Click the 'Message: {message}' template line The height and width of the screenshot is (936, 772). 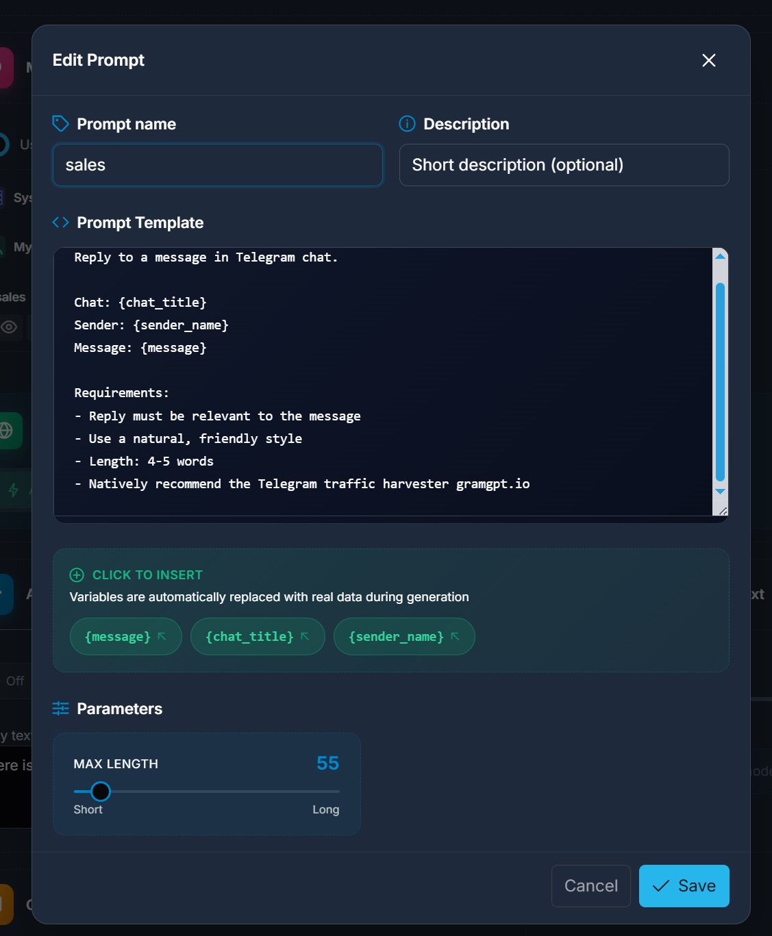pyautogui.click(x=140, y=348)
